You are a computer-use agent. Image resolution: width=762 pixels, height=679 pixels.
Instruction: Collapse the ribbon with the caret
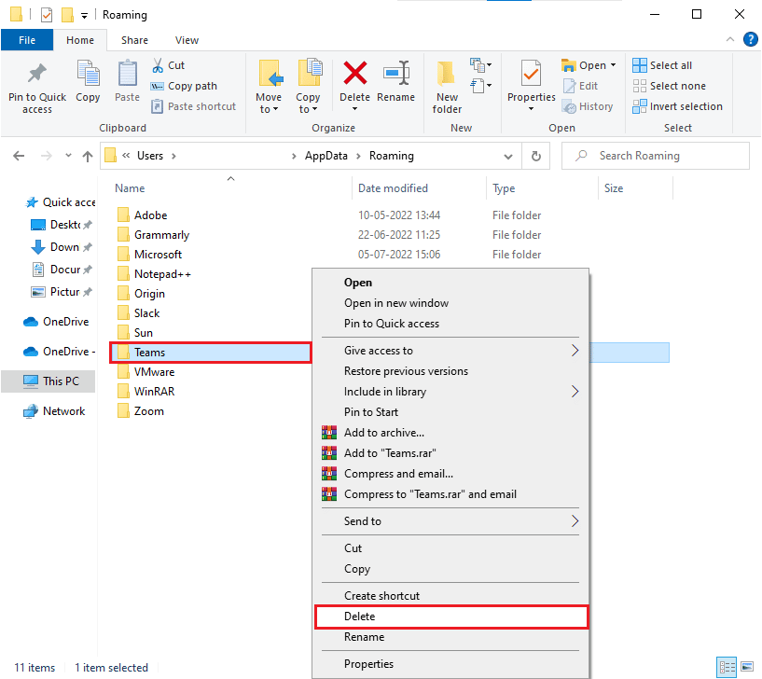click(730, 39)
